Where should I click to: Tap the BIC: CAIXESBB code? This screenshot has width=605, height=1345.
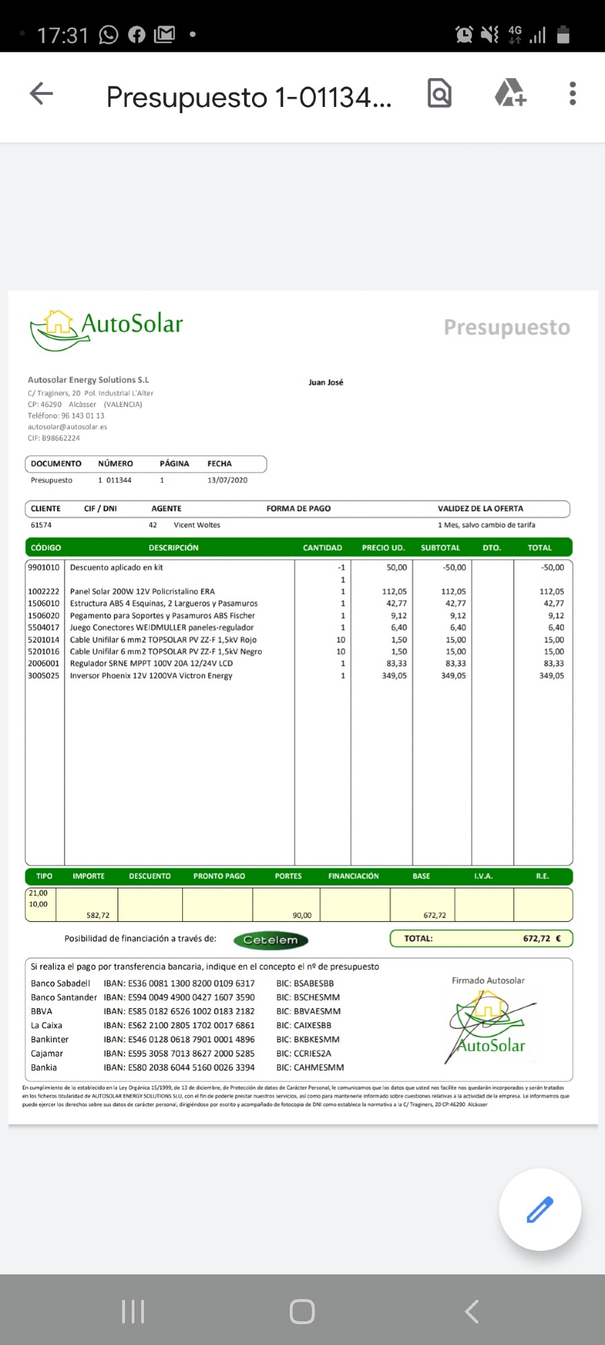[x=304, y=1026]
